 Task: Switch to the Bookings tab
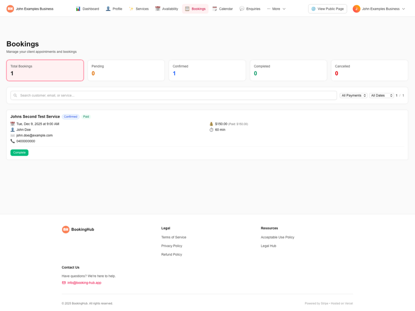[x=195, y=9]
